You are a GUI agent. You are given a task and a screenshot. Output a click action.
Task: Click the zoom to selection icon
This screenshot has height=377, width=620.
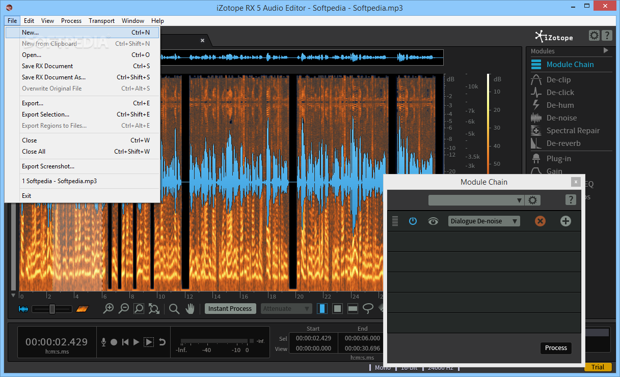point(139,308)
